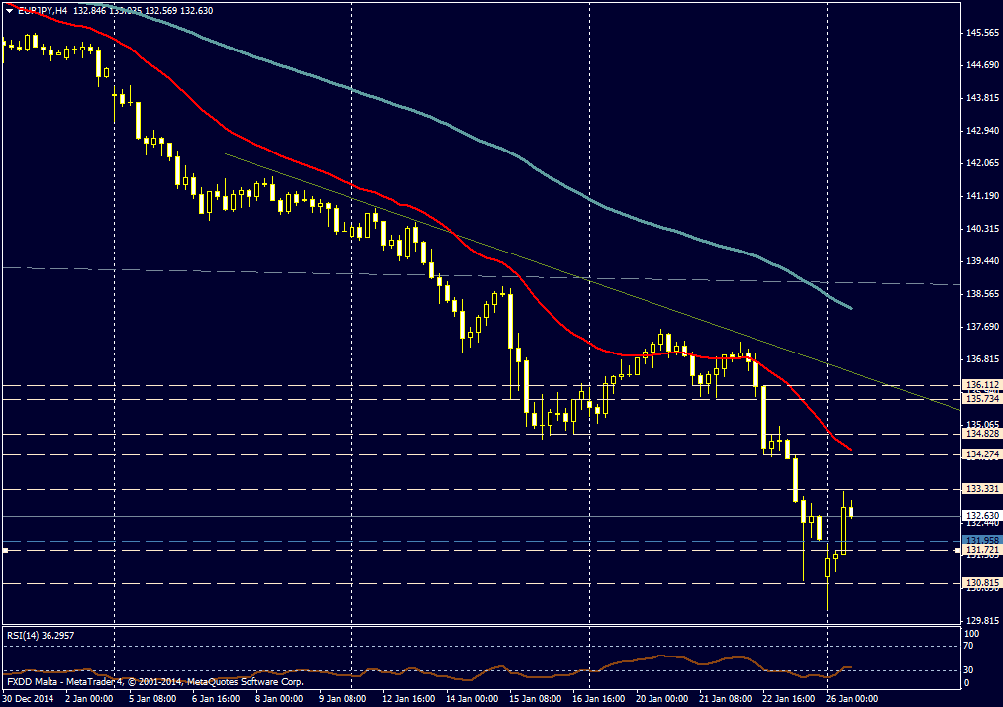
Task: Open the dropdown arrow beside EURJPY,H4
Action: pos(10,10)
